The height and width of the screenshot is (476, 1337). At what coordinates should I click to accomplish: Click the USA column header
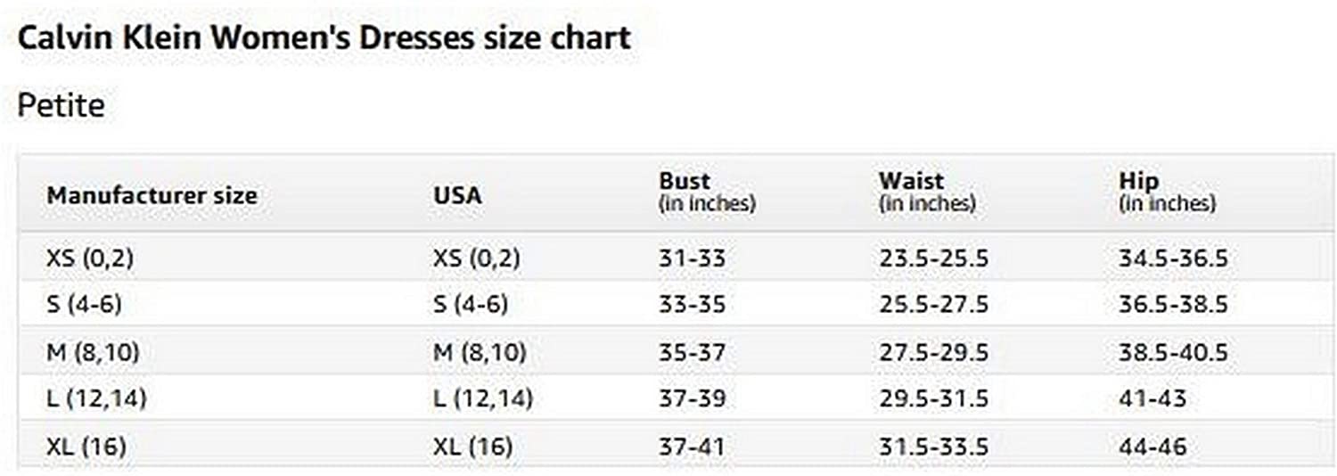click(x=457, y=195)
